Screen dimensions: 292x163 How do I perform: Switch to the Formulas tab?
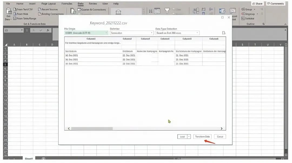[x=67, y=4]
